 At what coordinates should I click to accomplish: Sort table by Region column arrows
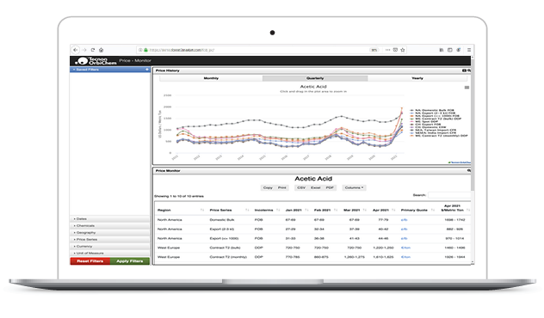tap(202, 211)
